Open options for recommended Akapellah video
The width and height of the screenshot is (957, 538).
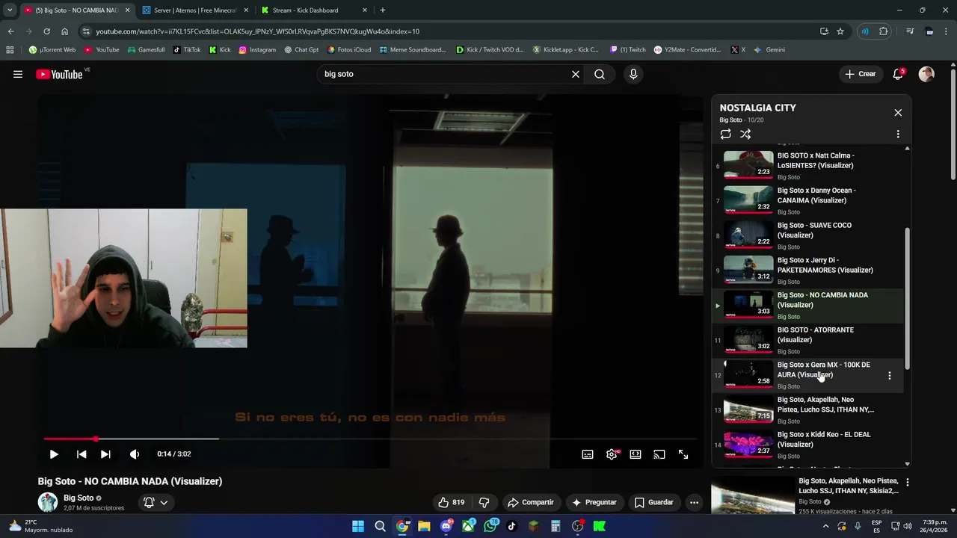(908, 483)
